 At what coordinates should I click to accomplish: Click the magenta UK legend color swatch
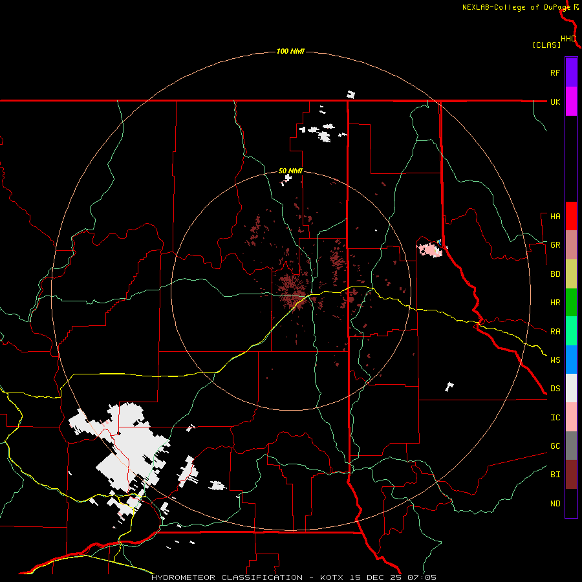[x=571, y=102]
